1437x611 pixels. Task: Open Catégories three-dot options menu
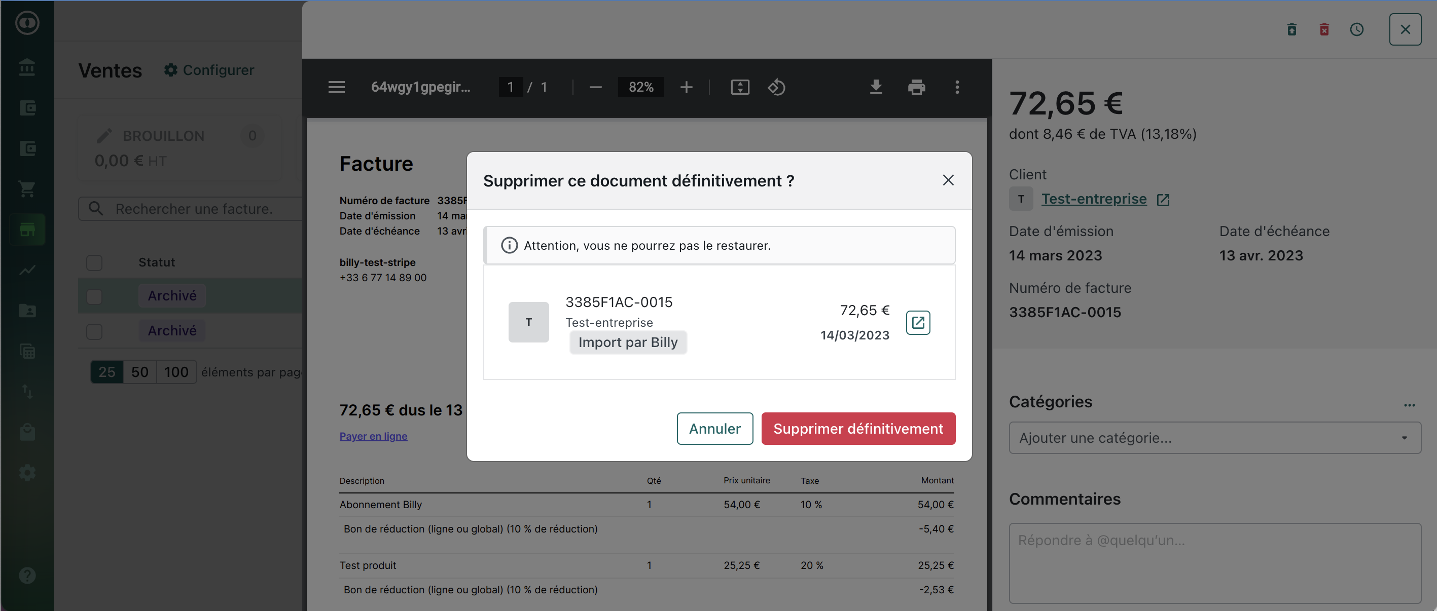pyautogui.click(x=1409, y=405)
